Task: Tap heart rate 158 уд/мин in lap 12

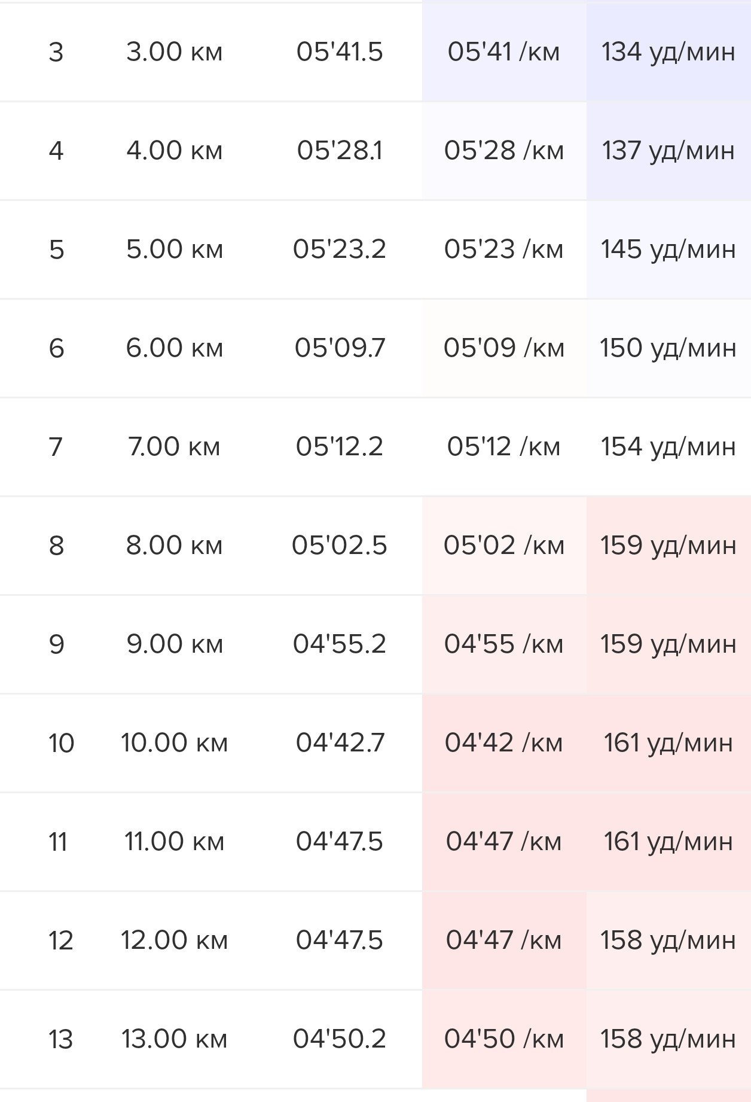Action: (668, 940)
